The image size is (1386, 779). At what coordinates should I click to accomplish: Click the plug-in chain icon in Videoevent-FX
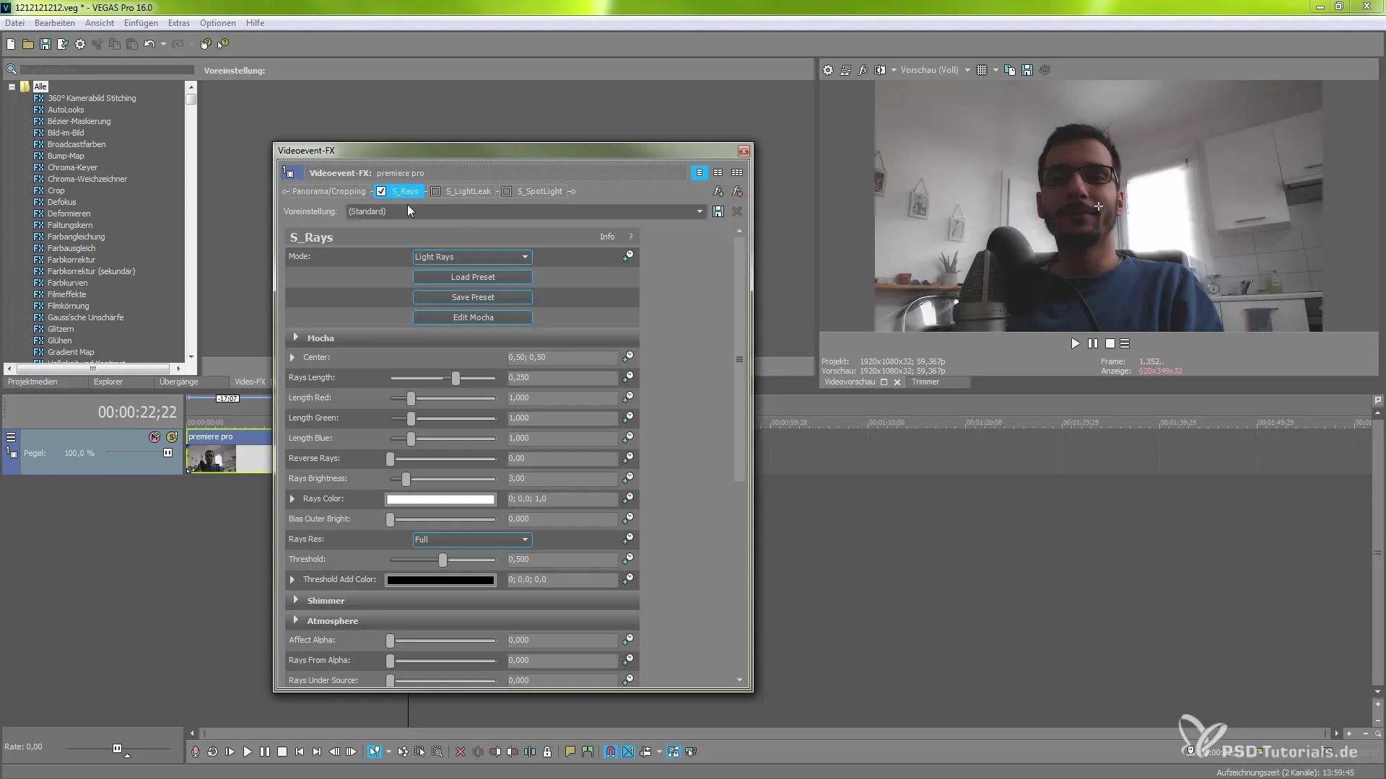(x=718, y=191)
